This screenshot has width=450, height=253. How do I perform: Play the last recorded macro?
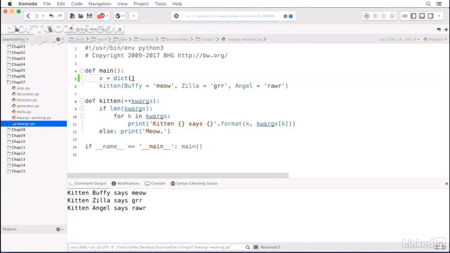point(384,16)
